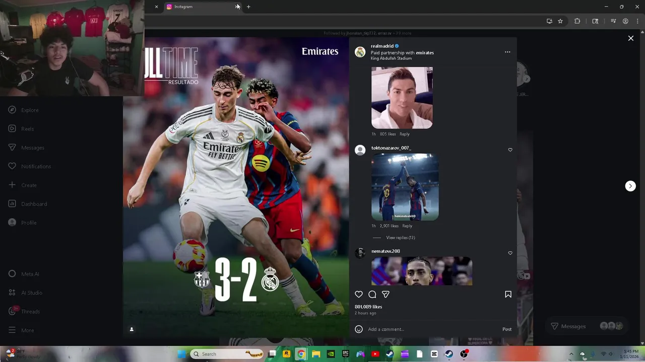Open Rockstar Games Launcher from the taskbar
The image size is (645, 362).
click(287, 354)
